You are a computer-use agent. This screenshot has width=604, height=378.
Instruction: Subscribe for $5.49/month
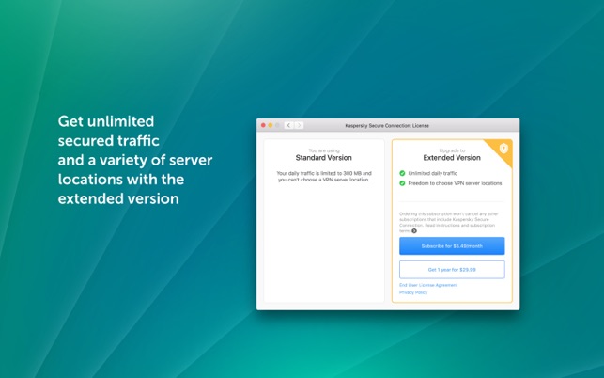[452, 246]
